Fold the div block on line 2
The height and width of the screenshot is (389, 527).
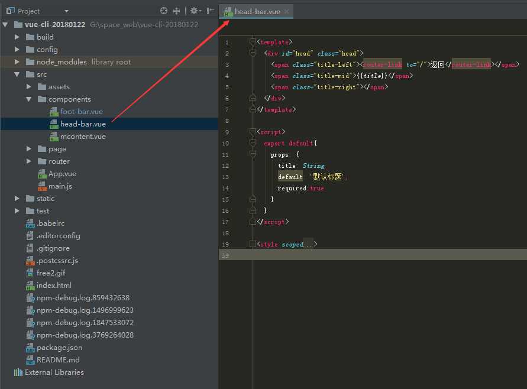[253, 53]
